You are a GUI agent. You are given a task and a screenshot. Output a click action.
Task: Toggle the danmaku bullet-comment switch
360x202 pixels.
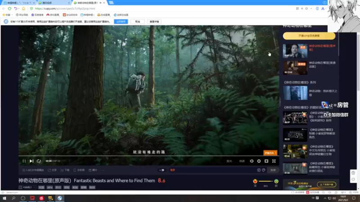pyautogui.click(x=162, y=170)
